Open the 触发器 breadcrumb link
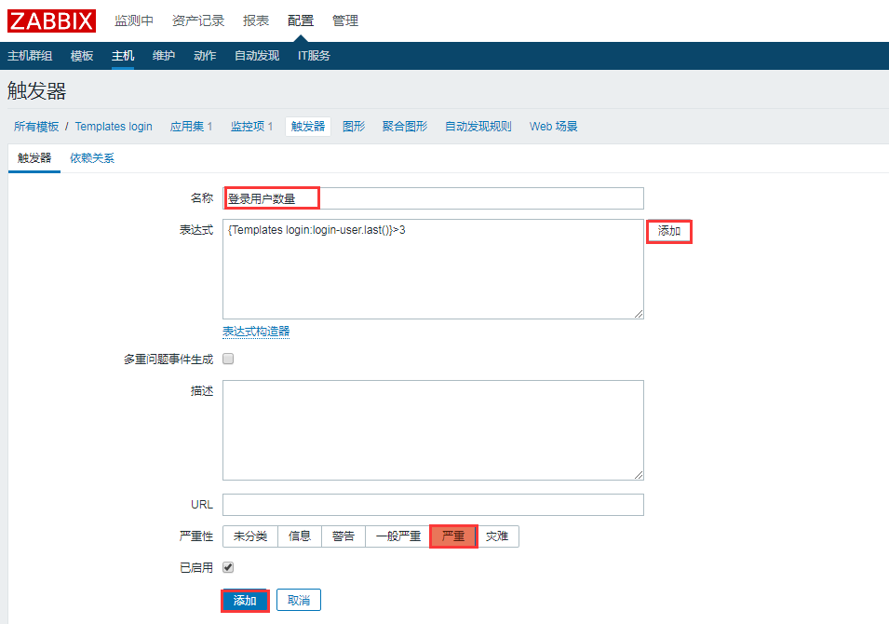Viewport: 889px width, 624px height. click(x=308, y=127)
